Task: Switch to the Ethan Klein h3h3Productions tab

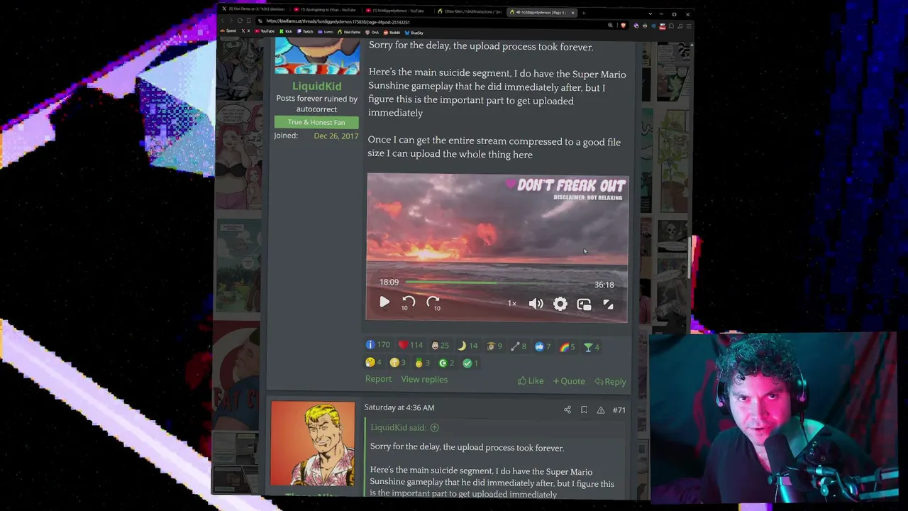Action: (x=470, y=11)
